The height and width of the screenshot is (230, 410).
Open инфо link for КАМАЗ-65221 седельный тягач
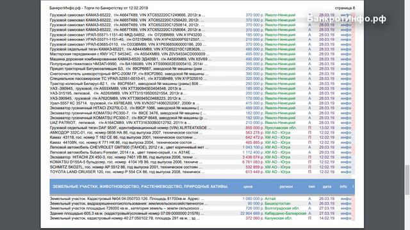point(346,49)
